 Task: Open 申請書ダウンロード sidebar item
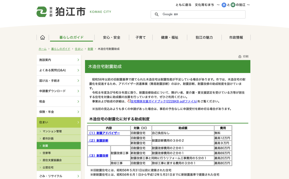(59, 91)
